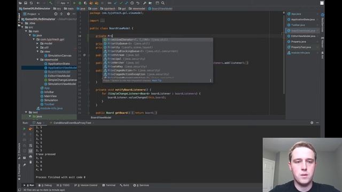Choose PriorityQueue from the completion popup

pos(158,44)
